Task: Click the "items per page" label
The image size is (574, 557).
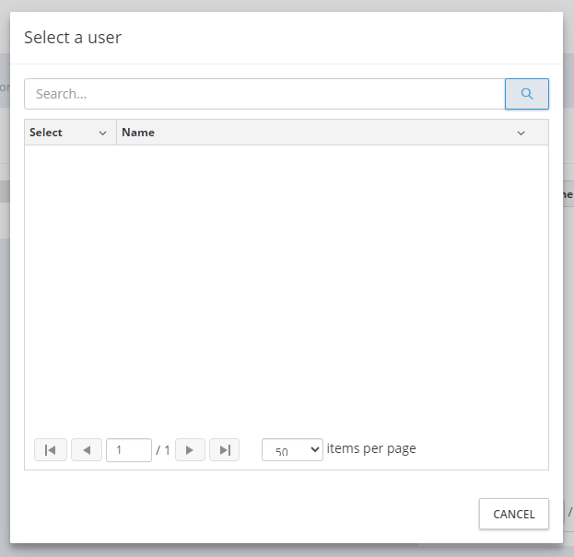Action: click(371, 449)
